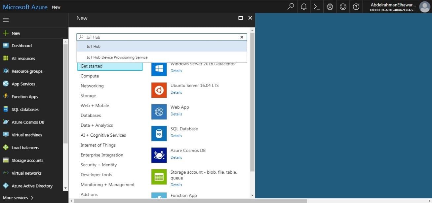Viewport: 432px width, 203px height.
Task: Open the help question mark icon
Action: click(x=356, y=7)
